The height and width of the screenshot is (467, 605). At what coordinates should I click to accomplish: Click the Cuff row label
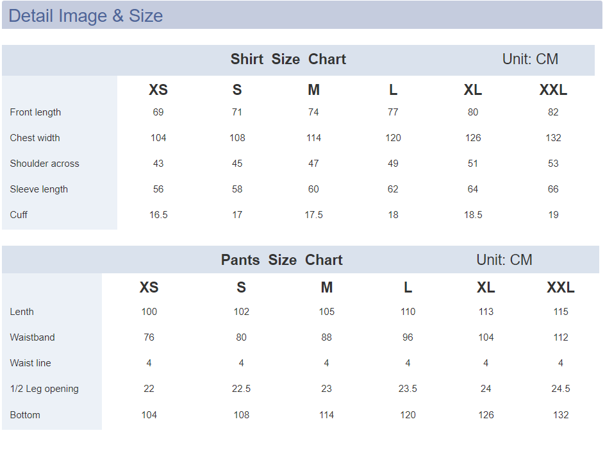point(19,215)
